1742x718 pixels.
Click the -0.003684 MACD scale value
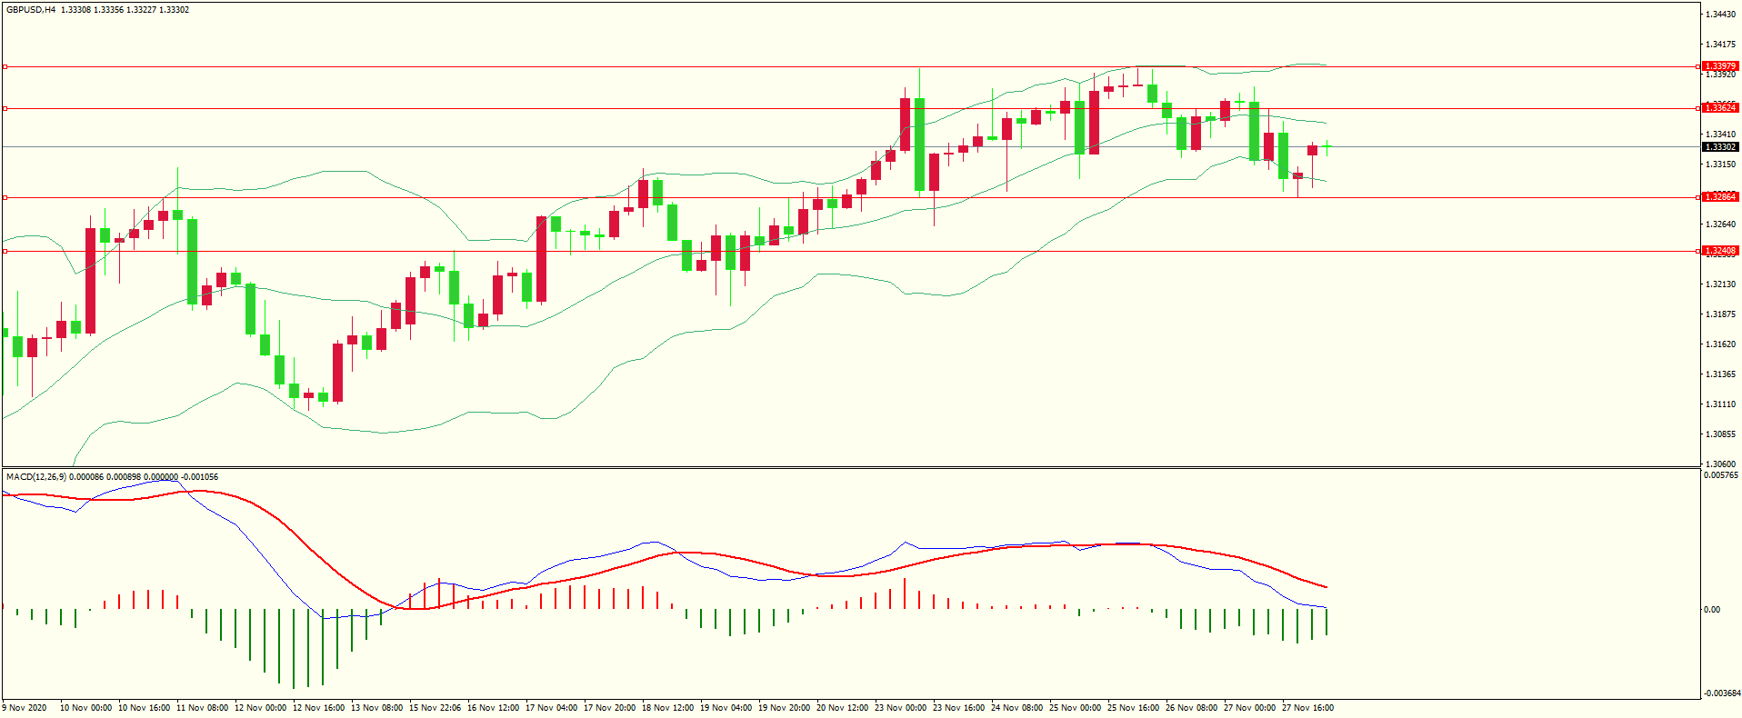tap(1722, 693)
